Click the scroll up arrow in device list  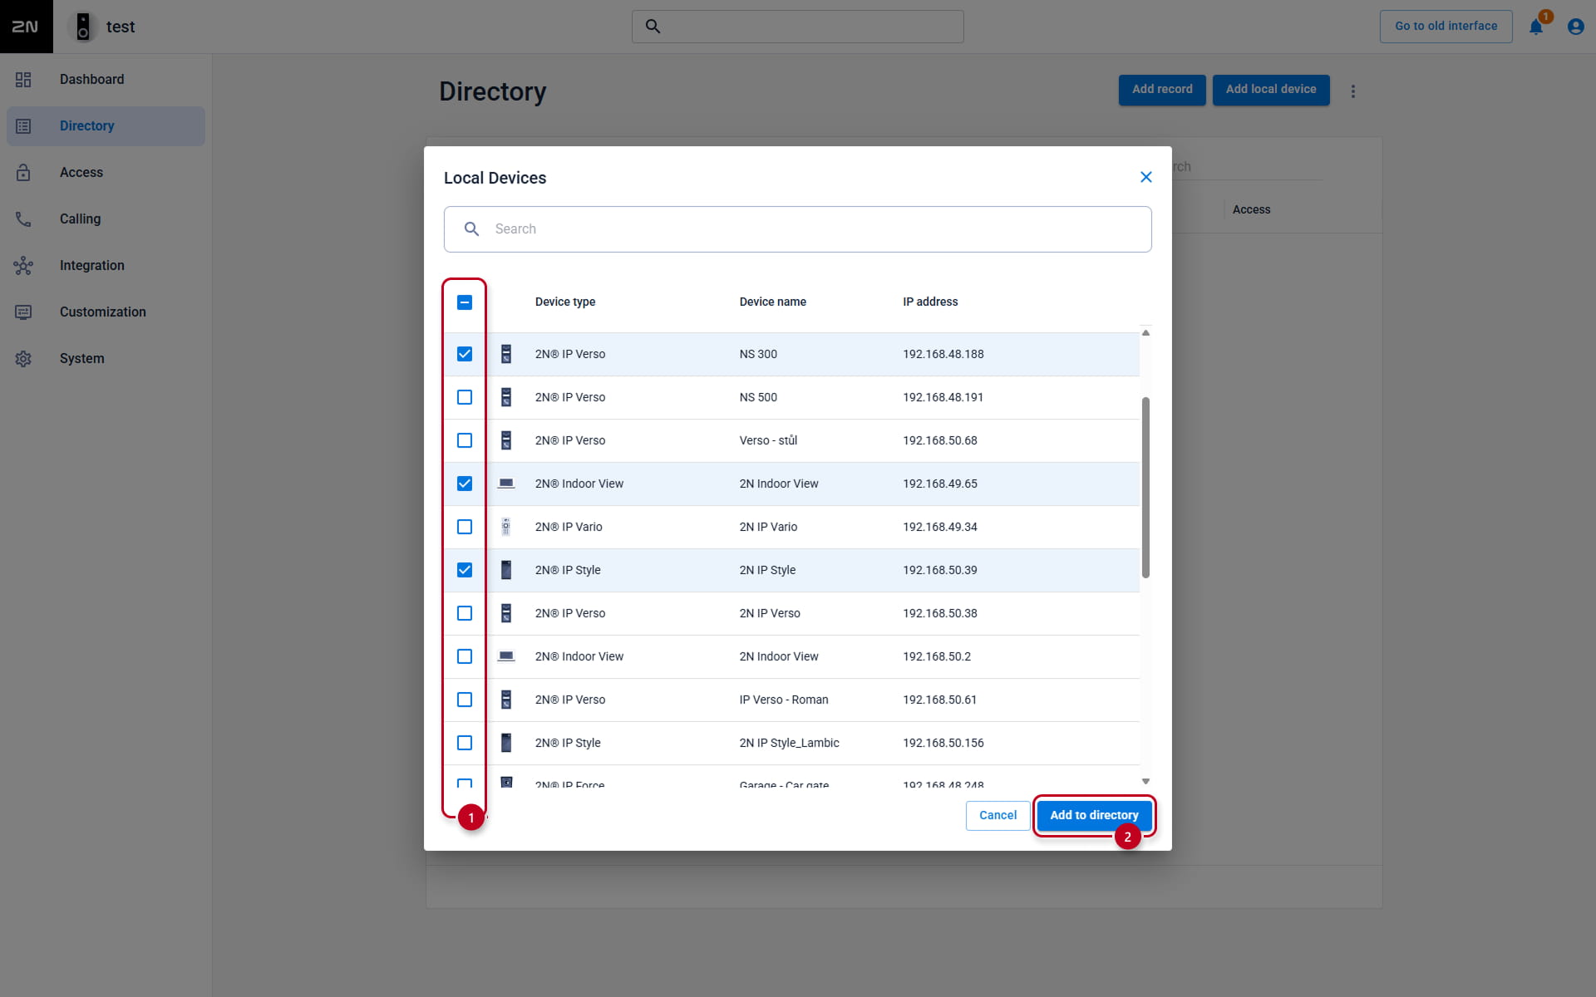click(x=1145, y=333)
